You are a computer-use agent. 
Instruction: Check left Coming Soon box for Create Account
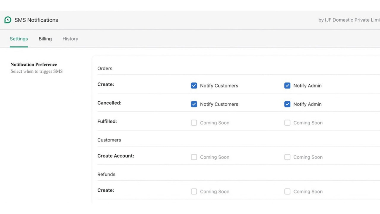pos(194,157)
